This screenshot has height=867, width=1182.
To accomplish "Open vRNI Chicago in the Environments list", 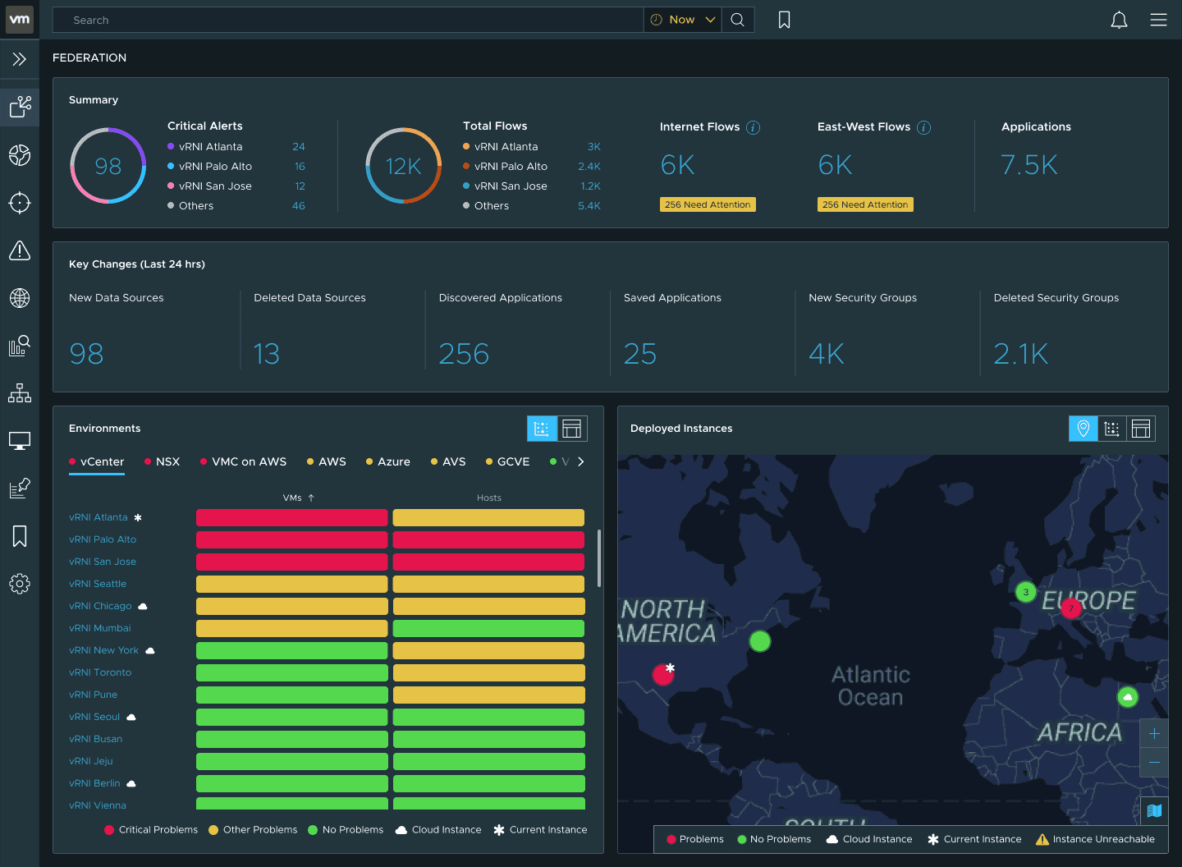I will 100,606.
